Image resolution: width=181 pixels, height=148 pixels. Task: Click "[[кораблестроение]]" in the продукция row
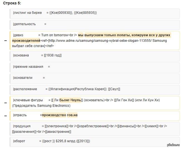93,126
